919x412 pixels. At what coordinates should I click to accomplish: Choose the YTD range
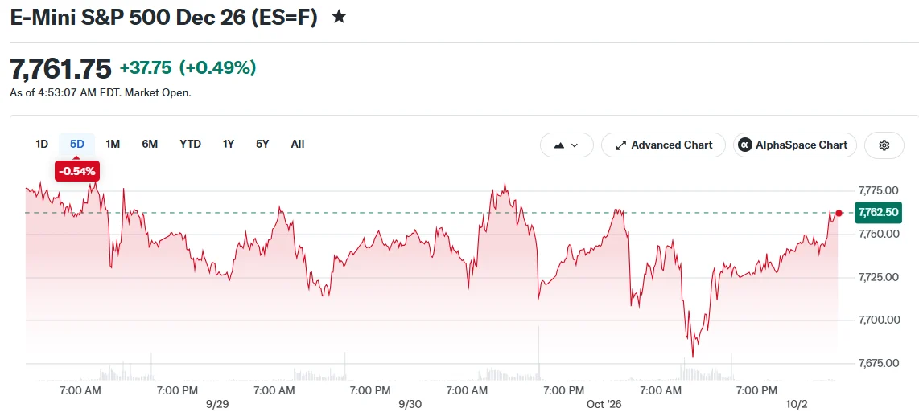click(190, 144)
